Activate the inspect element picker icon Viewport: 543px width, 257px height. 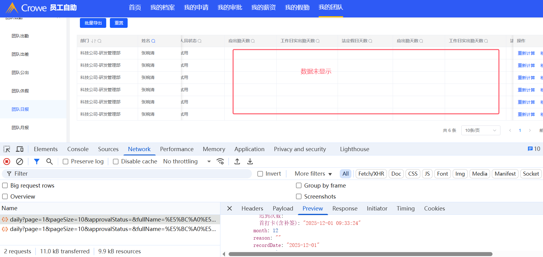7,149
